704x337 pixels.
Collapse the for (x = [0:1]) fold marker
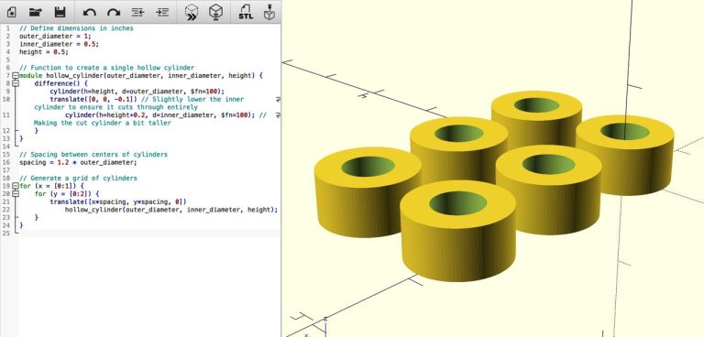[x=16, y=186]
